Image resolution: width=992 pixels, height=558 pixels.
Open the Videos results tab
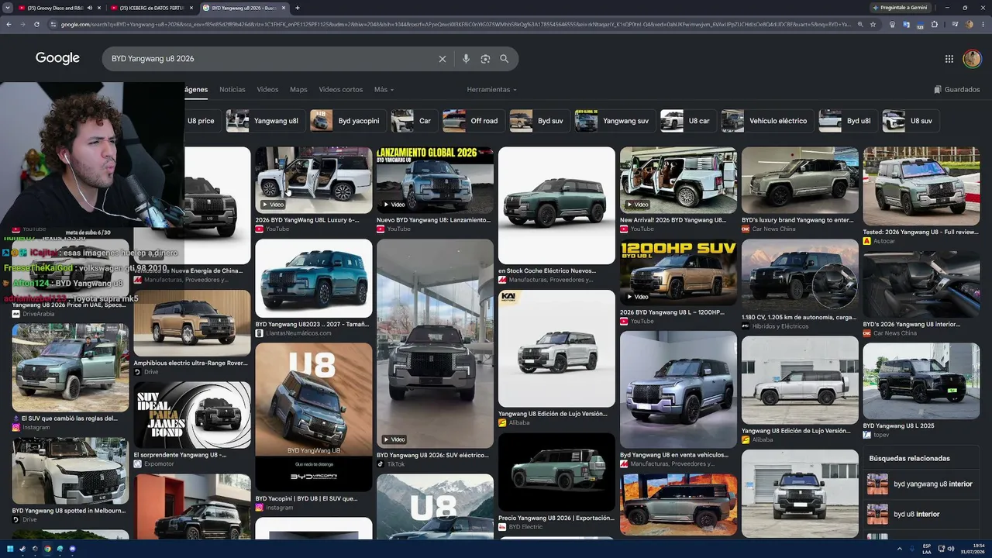click(x=267, y=90)
